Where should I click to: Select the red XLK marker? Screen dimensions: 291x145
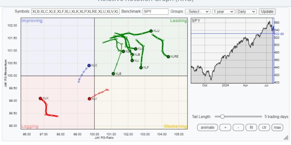tap(40, 98)
